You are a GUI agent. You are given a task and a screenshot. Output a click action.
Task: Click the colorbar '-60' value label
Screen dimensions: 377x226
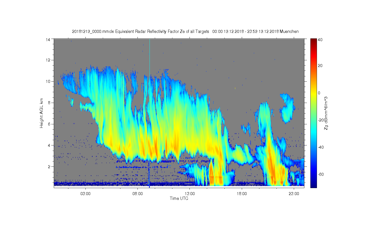click(321, 174)
